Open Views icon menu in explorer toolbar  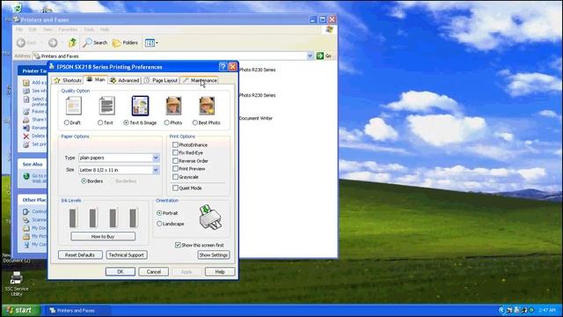pos(151,43)
